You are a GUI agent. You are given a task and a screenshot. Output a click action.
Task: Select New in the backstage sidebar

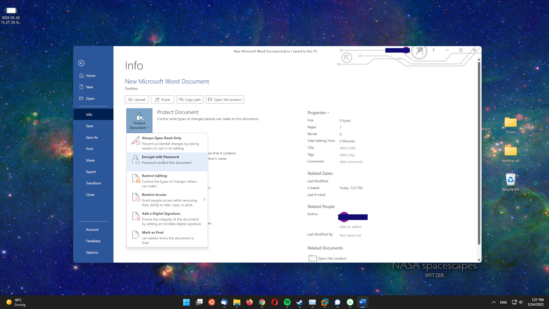point(93,87)
